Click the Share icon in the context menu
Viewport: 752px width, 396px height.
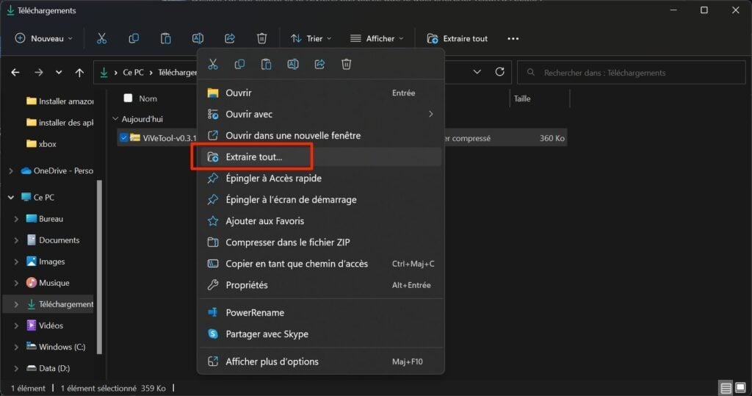[320, 65]
